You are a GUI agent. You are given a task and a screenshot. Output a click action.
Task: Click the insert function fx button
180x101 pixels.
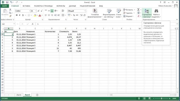[33, 24]
